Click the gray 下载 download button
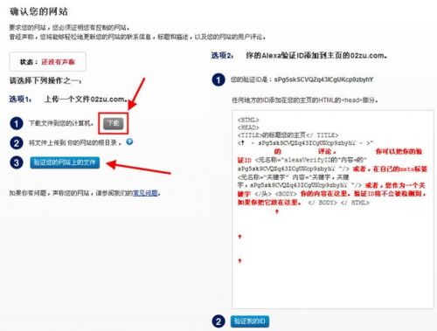The width and height of the screenshot is (437, 331). click(114, 123)
